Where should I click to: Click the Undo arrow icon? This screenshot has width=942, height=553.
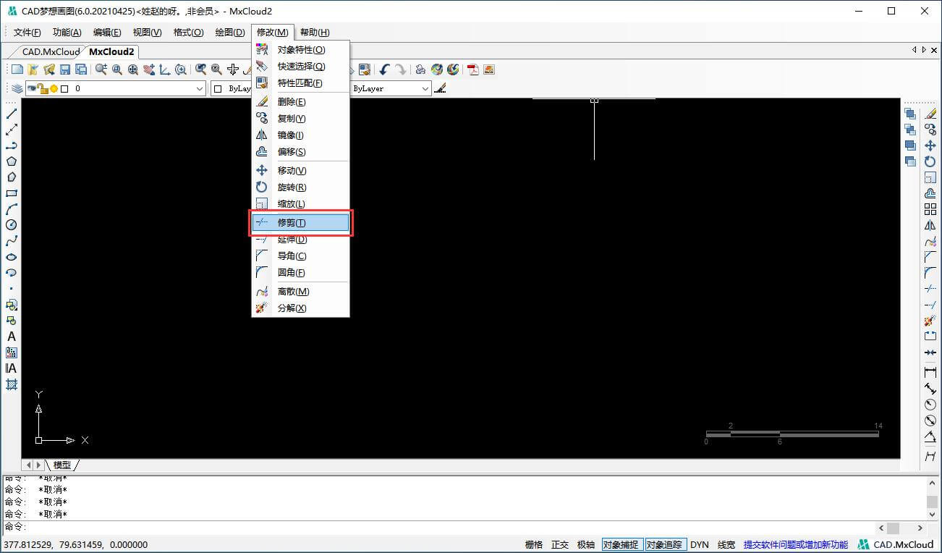tap(384, 69)
